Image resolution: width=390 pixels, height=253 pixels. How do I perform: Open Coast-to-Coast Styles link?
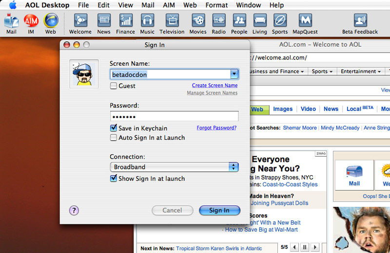(290, 184)
